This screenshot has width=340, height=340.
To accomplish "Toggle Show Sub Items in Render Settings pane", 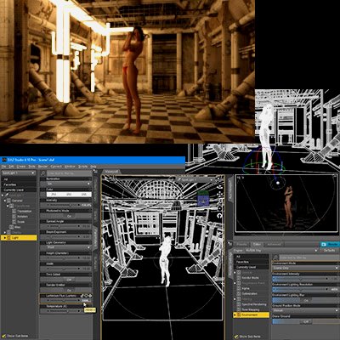I will coord(236,337).
